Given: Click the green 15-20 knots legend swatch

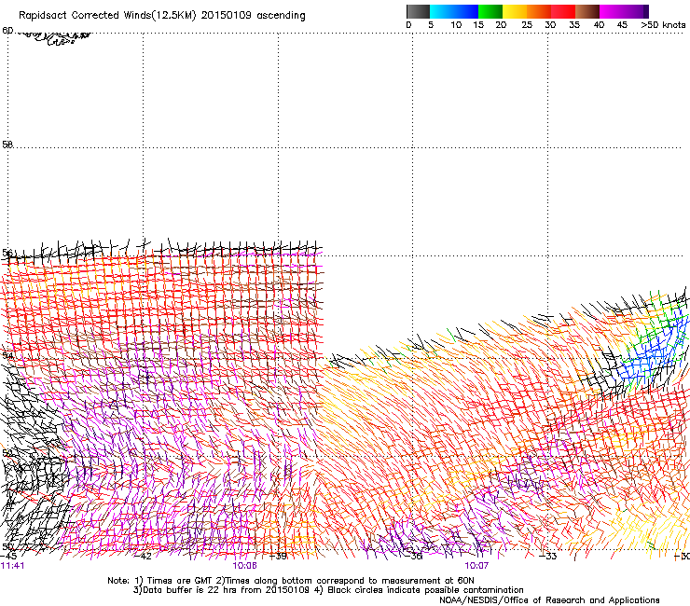Looking at the screenshot, I should point(490,11).
